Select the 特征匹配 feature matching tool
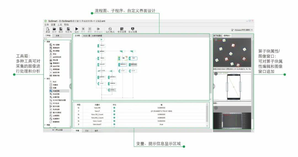 pyautogui.click(x=55, y=94)
